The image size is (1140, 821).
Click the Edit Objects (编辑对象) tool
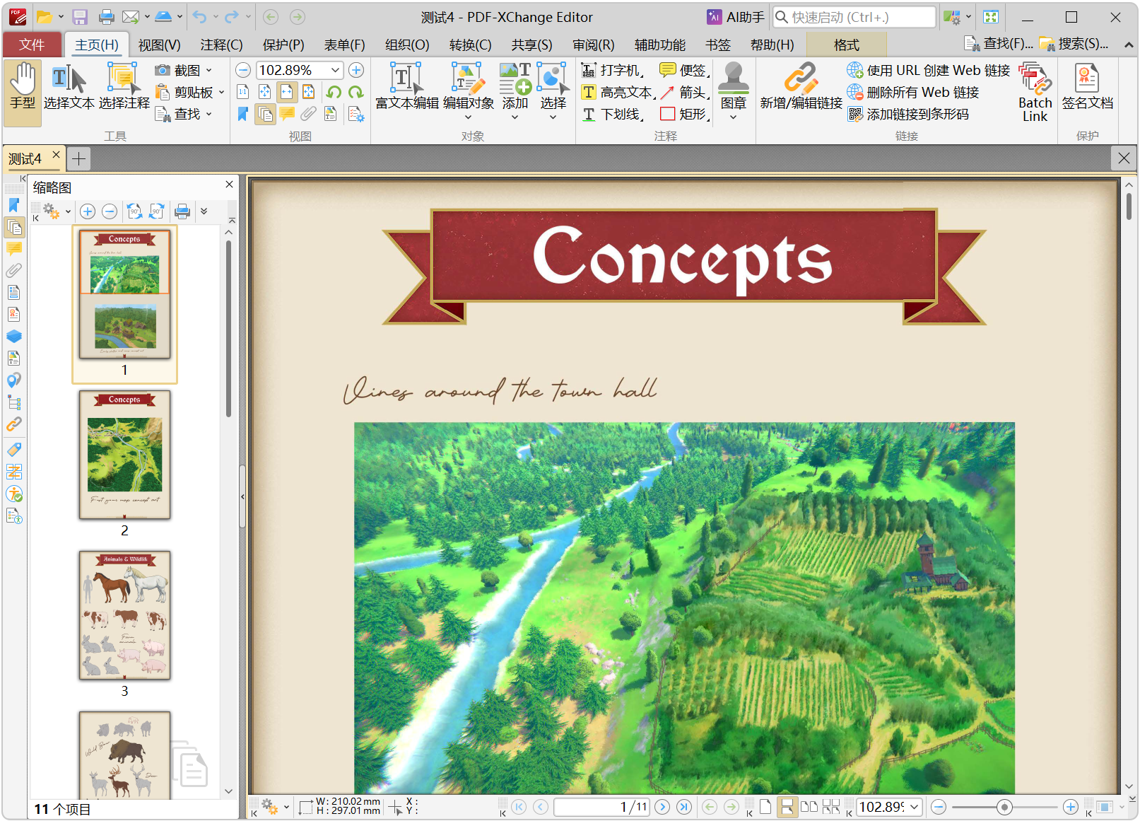pyautogui.click(x=468, y=86)
